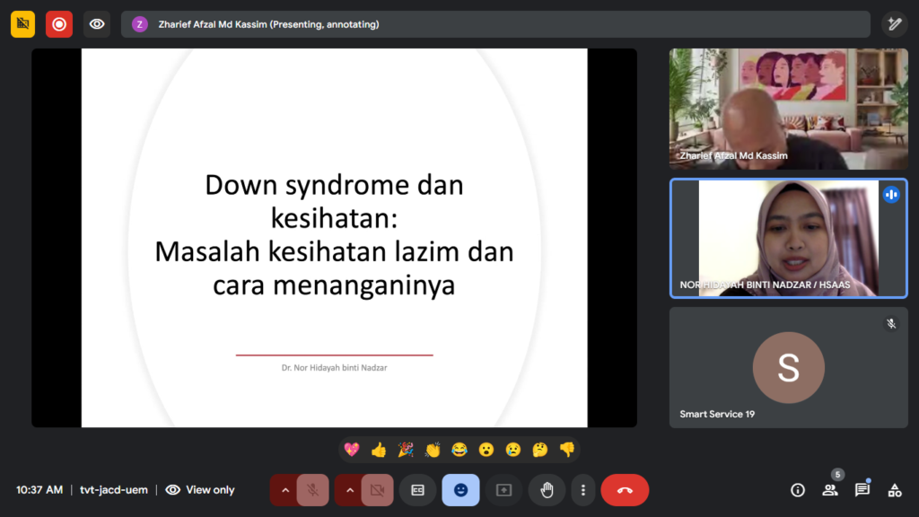Toggle the turned-off camera button

pos(378,490)
